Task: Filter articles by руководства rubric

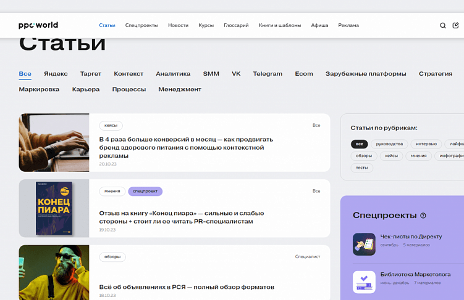Action: click(389, 144)
